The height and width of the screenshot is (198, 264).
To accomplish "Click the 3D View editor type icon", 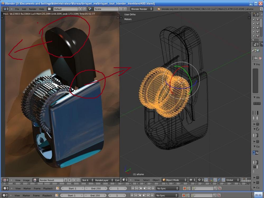I will (124, 180).
